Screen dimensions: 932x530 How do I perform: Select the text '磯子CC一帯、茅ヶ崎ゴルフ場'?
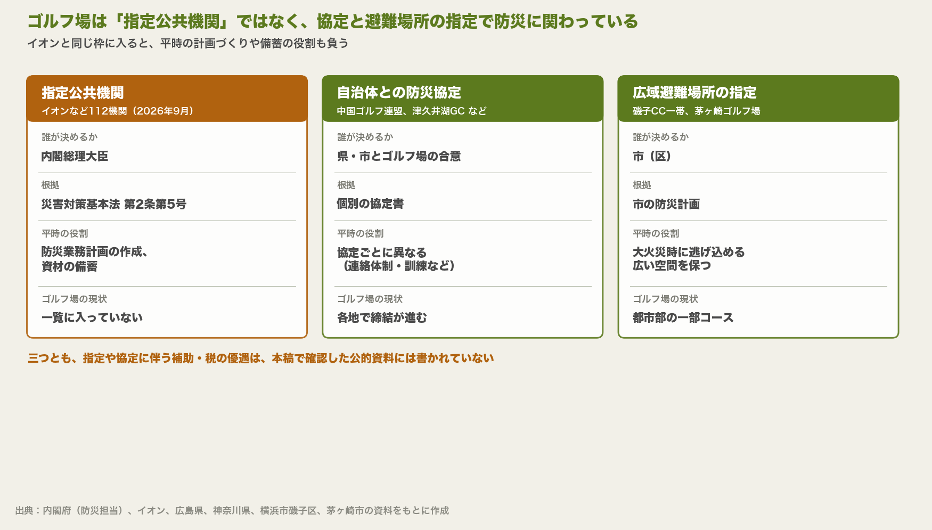pos(697,111)
